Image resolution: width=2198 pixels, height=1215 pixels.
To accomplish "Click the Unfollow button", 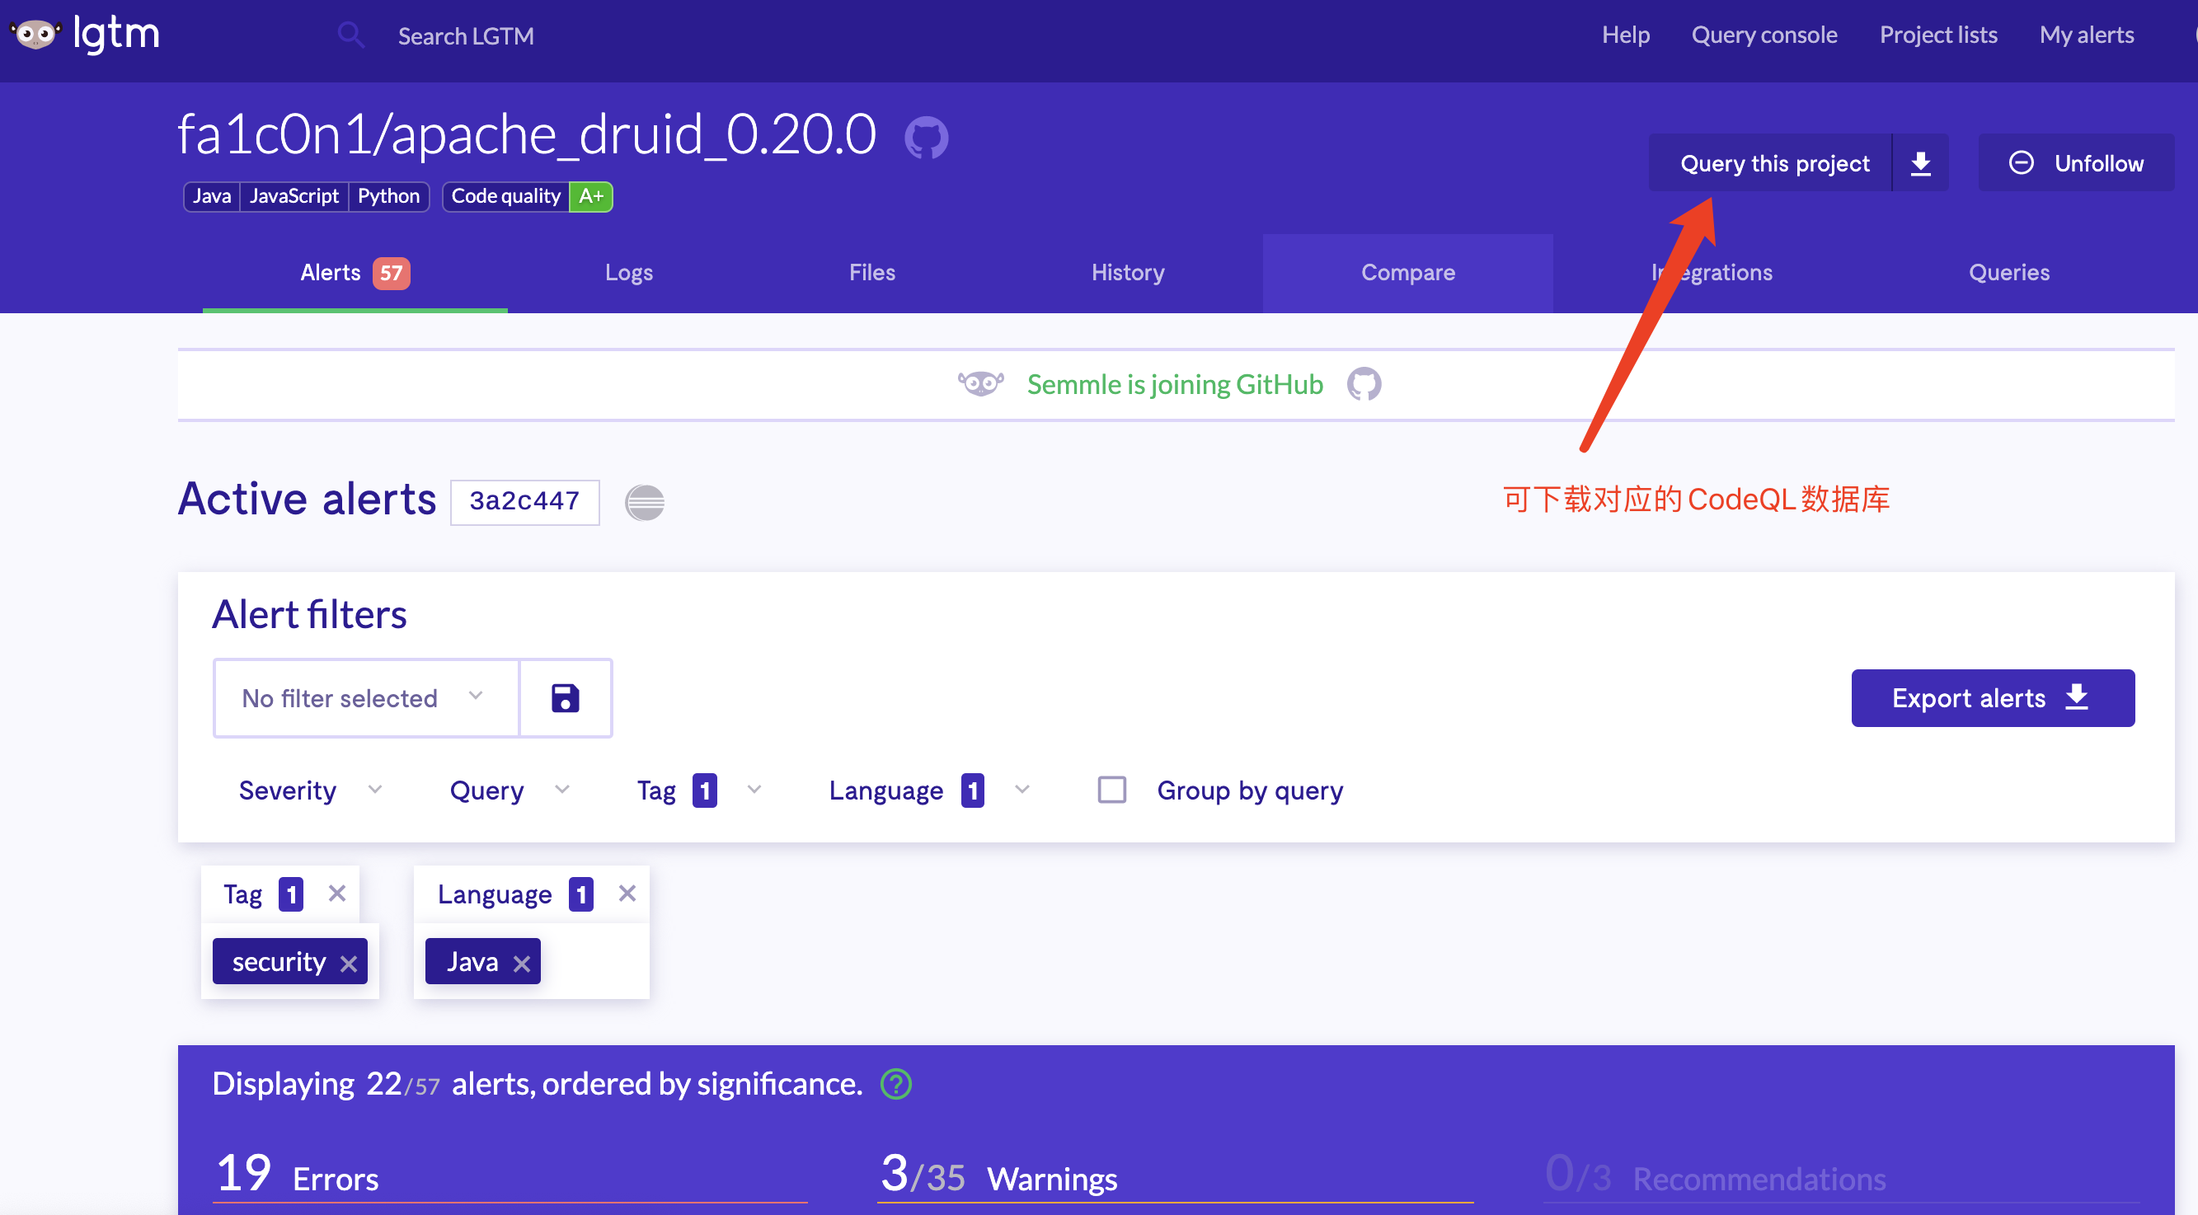I will tap(2075, 163).
